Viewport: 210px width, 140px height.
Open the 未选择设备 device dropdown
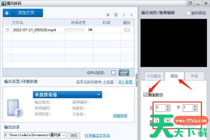pyautogui.click(x=68, y=95)
